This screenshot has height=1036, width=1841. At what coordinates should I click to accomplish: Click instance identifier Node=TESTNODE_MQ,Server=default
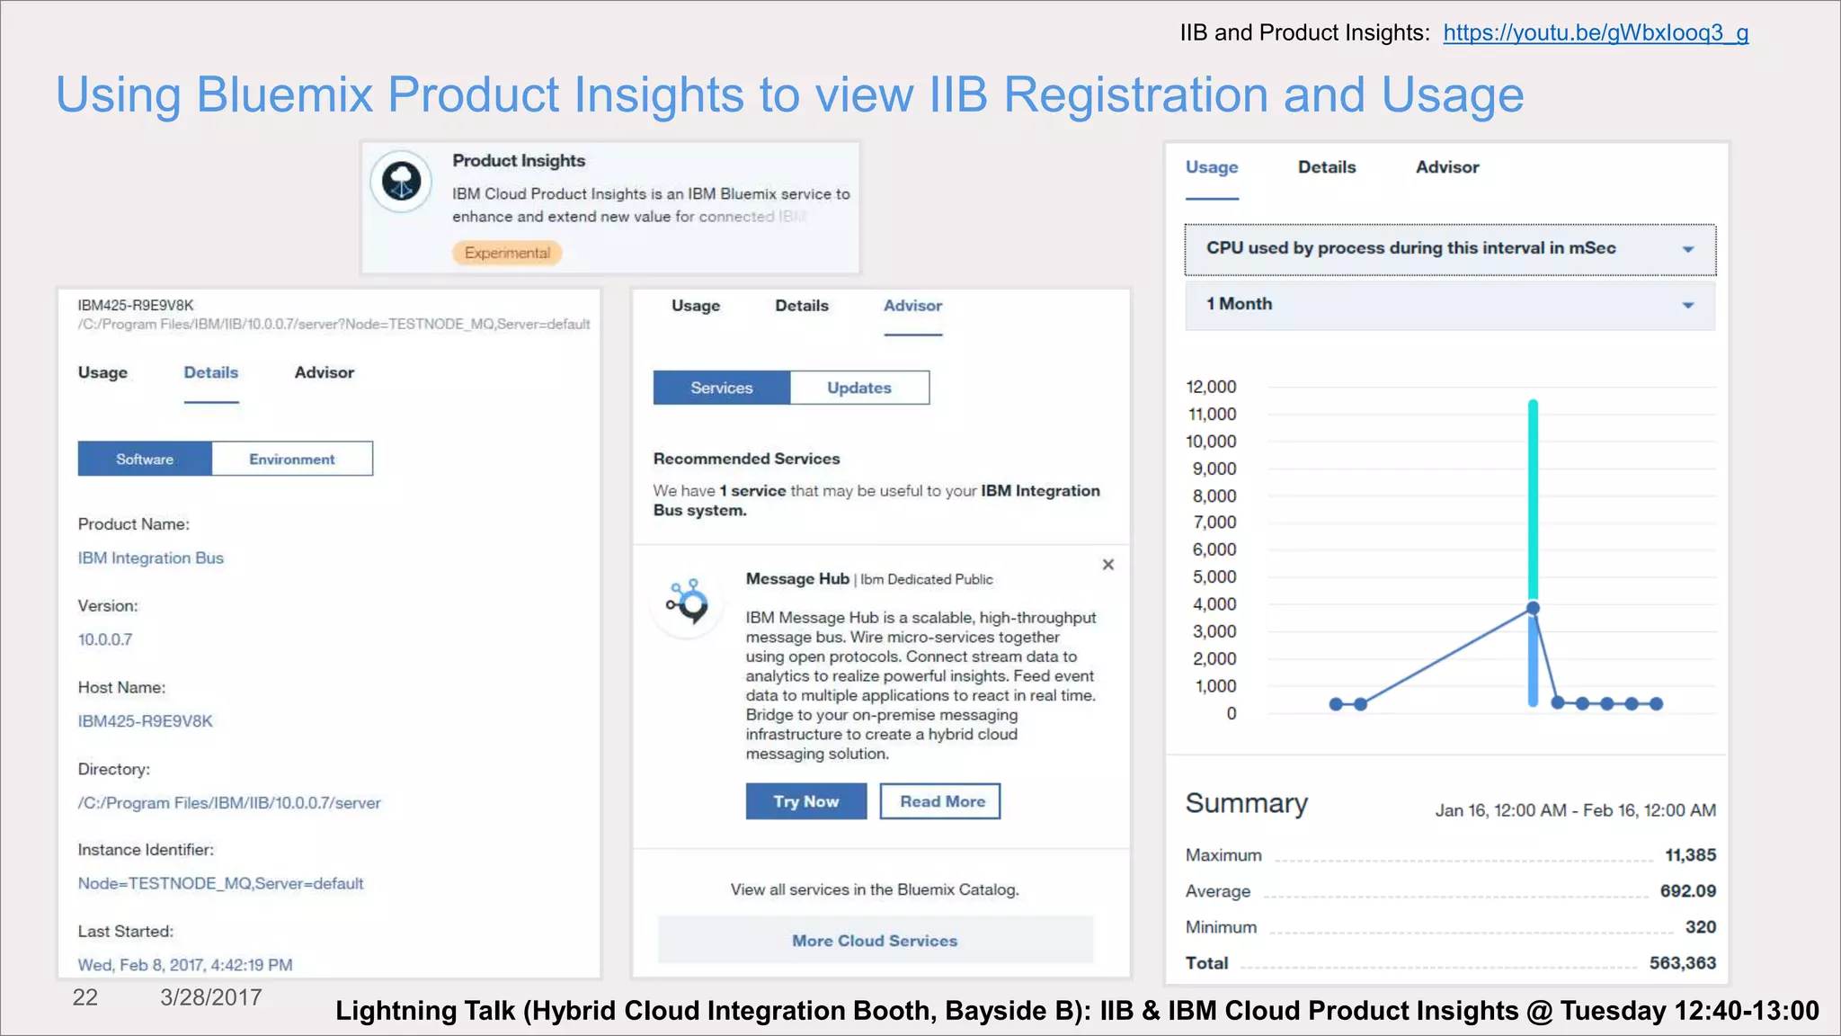(x=221, y=884)
